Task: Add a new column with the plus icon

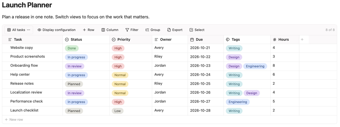Action: [302, 40]
